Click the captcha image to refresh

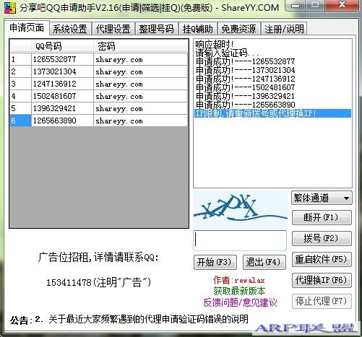241,210
